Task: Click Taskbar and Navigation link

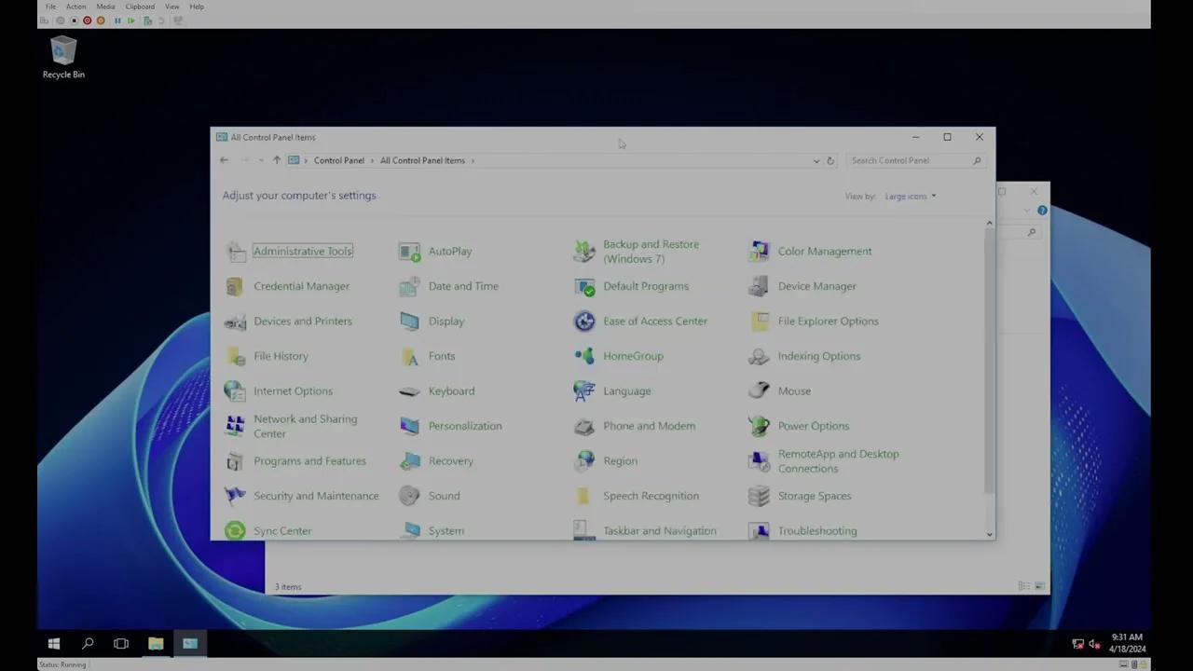Action: 660,531
